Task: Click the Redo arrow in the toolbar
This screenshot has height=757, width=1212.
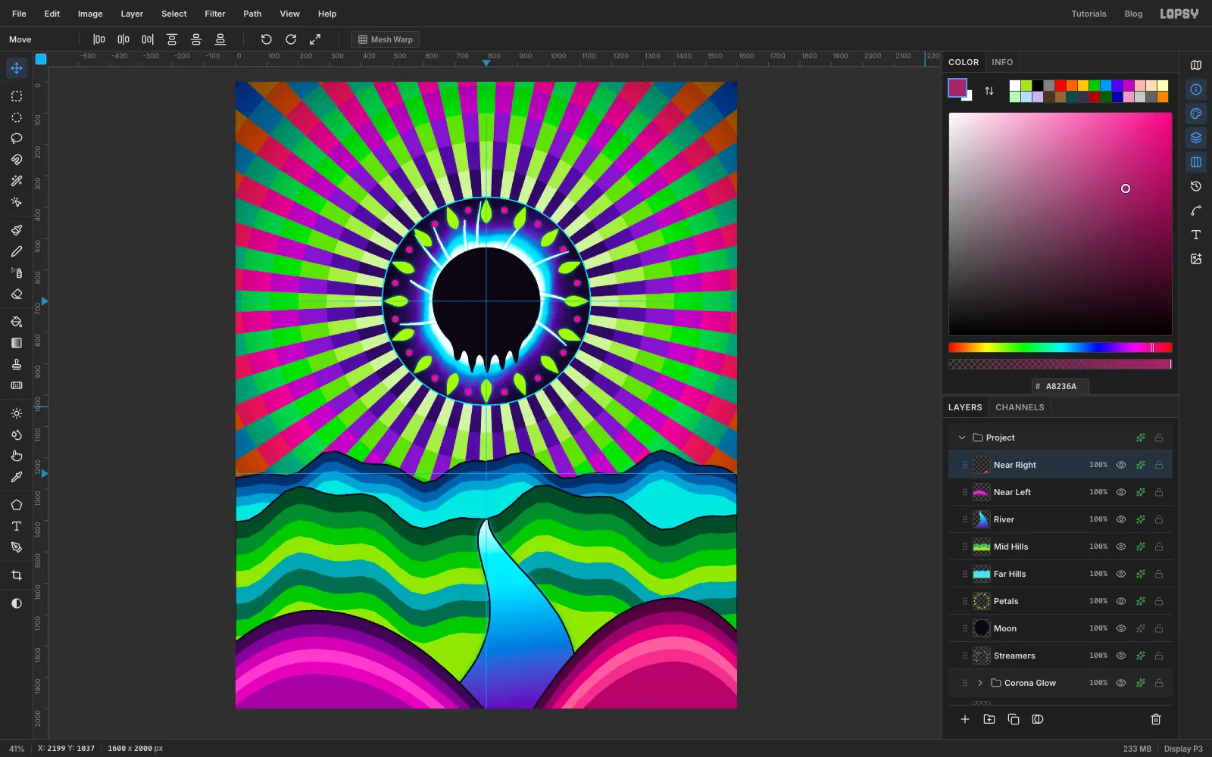Action: (291, 39)
